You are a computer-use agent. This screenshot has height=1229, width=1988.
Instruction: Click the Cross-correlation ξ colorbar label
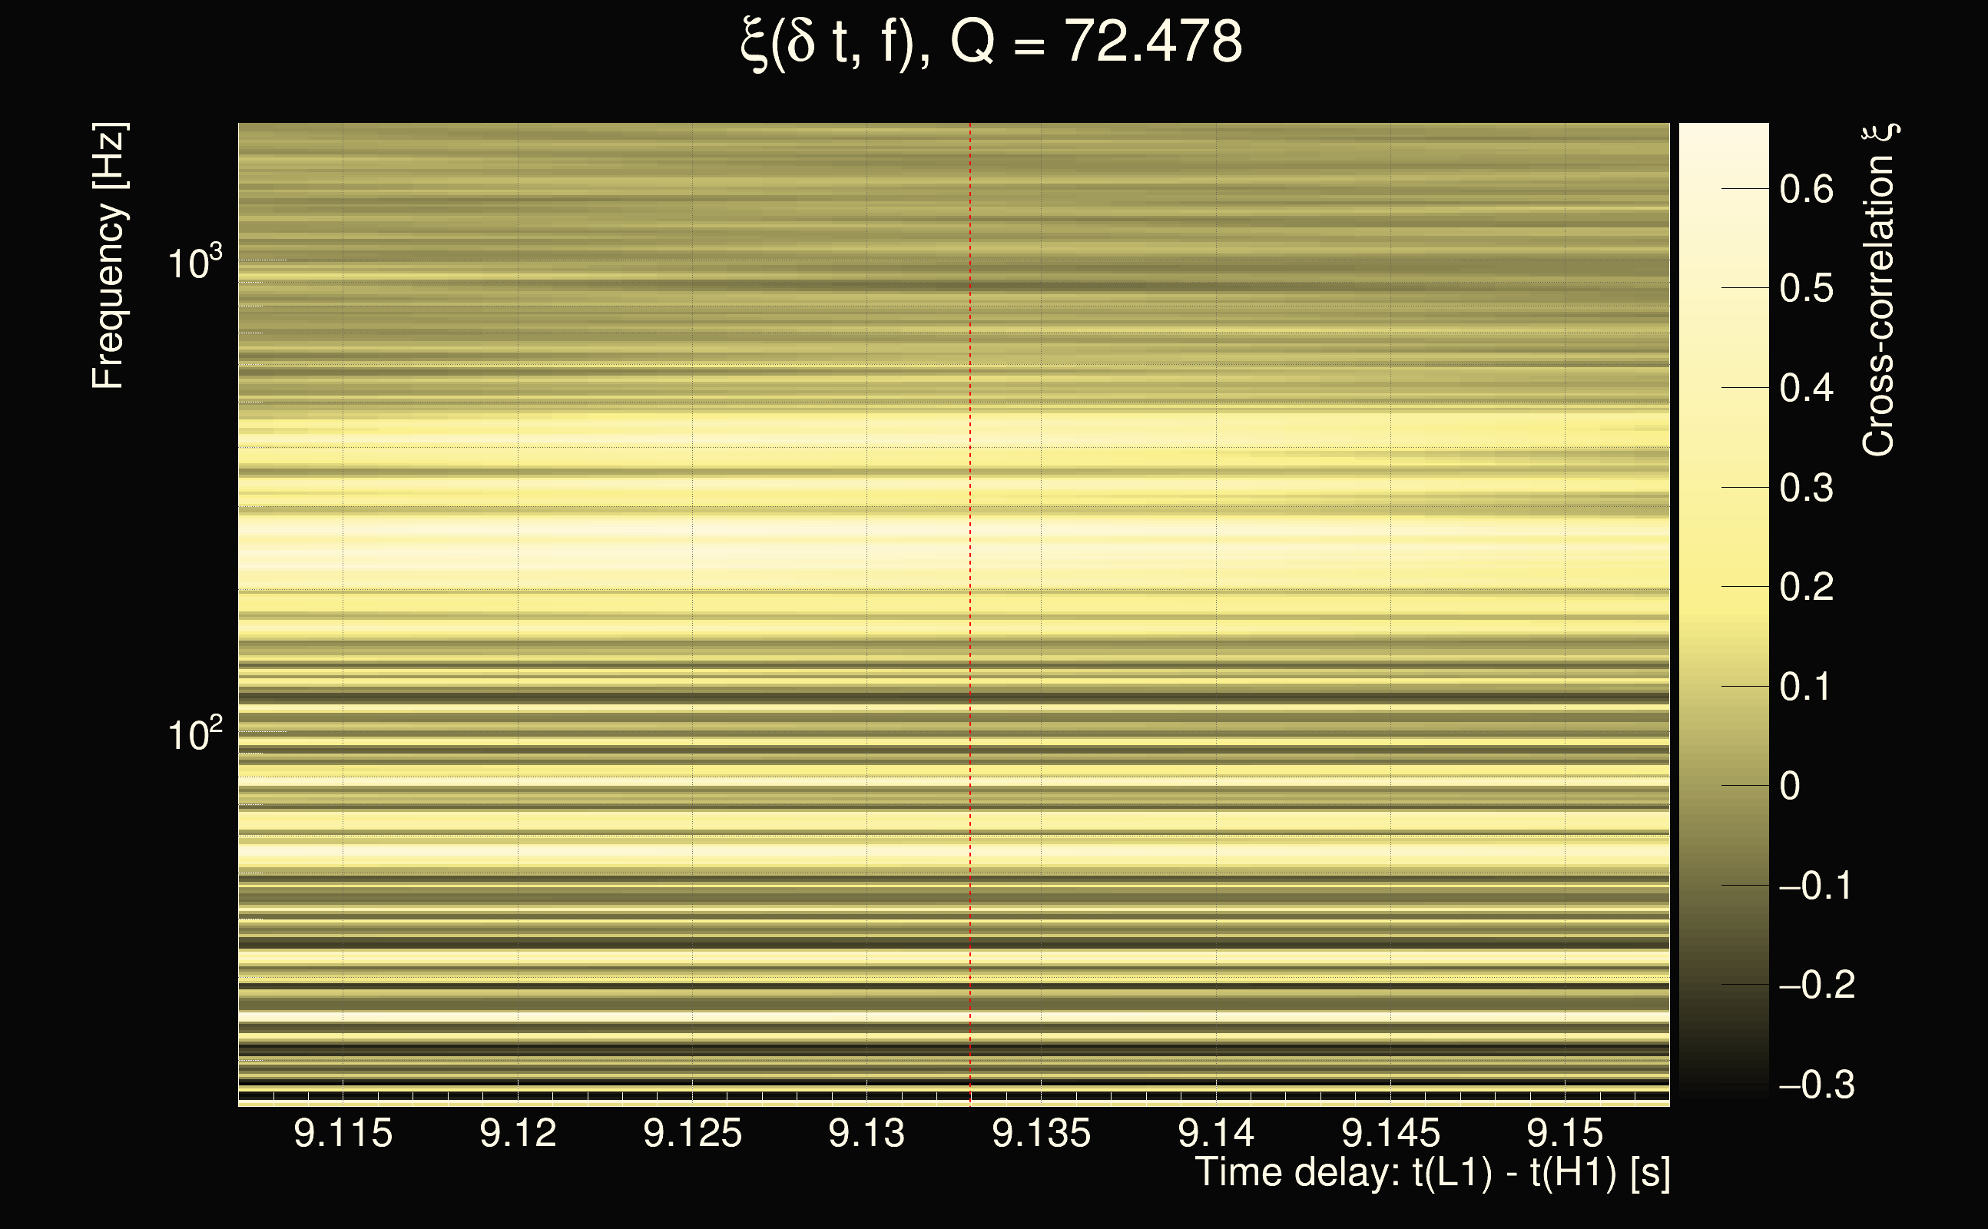[1878, 290]
